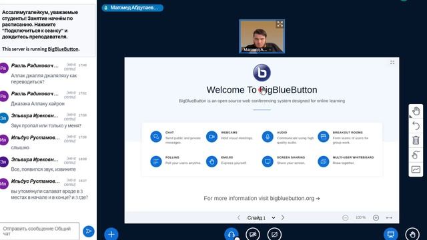Image resolution: width=427 pixels, height=240 pixels.
Task: Click the Polling feature icon on slide
Action: point(156,161)
